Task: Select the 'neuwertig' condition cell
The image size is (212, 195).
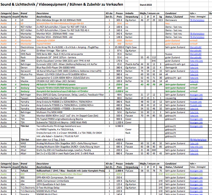Action: click(x=177, y=98)
